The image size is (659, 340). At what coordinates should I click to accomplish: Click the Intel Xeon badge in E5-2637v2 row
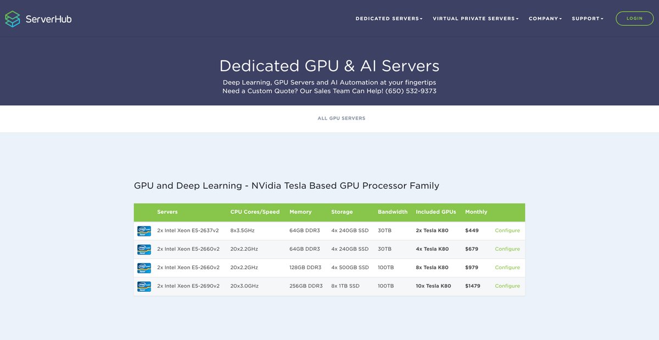pos(144,231)
